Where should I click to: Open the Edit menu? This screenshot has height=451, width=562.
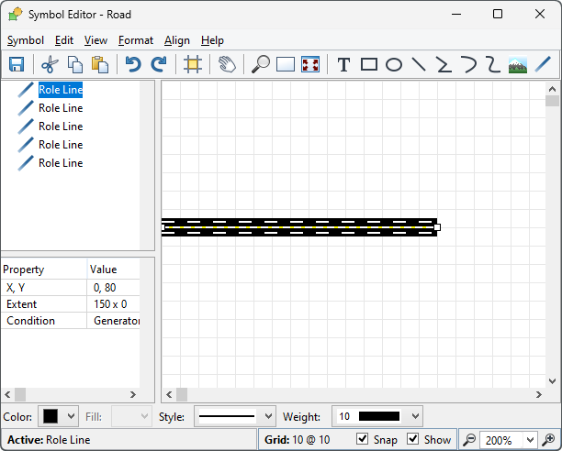tap(64, 40)
